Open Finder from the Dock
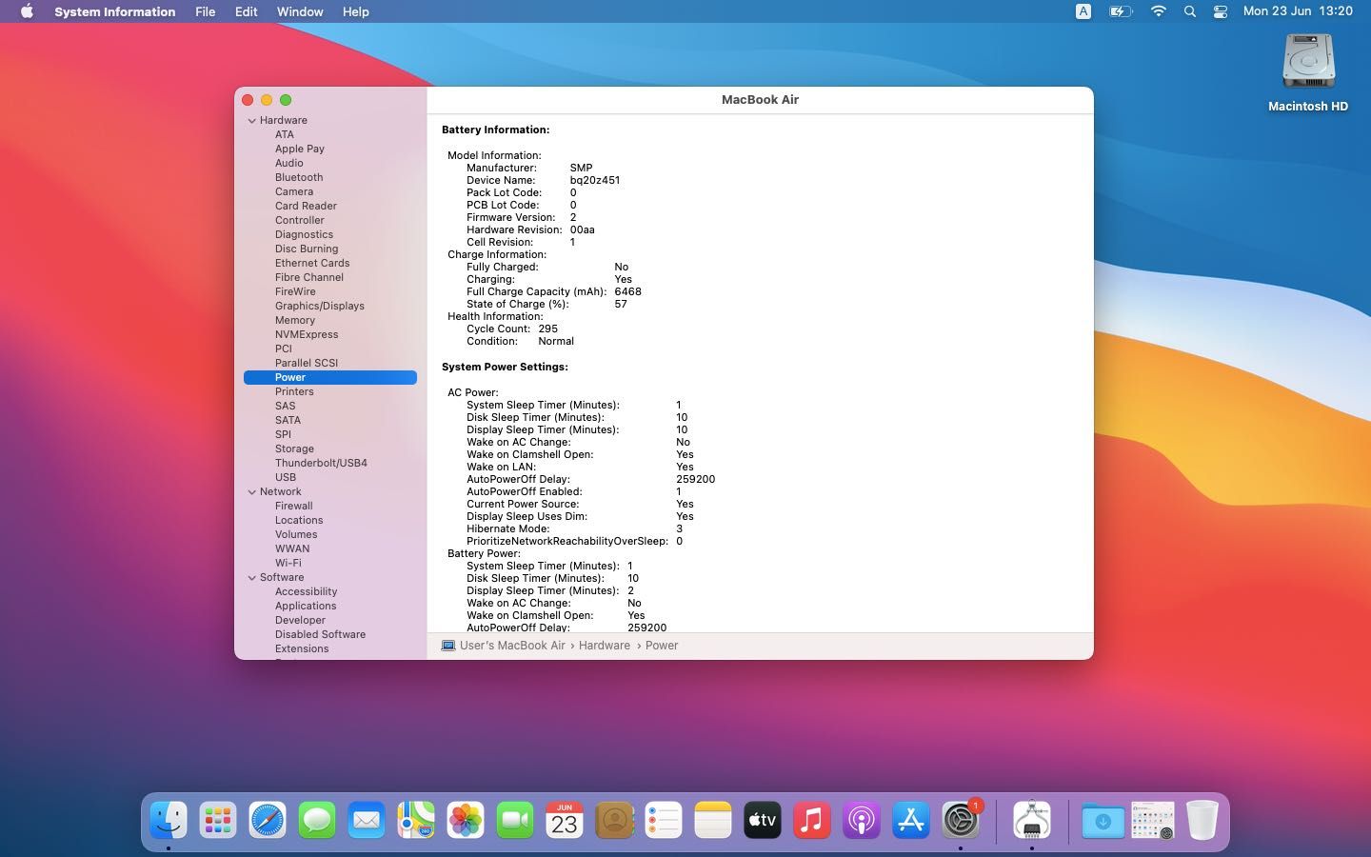The width and height of the screenshot is (1371, 857). (x=169, y=820)
